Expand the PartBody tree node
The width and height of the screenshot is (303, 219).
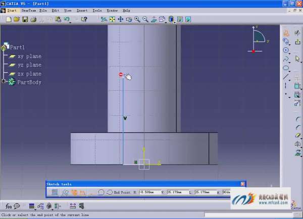pos(4,82)
